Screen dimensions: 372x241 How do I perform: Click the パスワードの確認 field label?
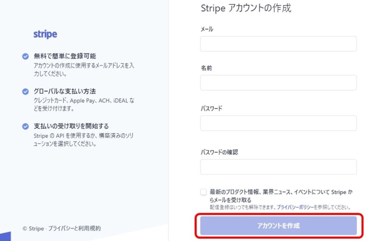tap(219, 152)
